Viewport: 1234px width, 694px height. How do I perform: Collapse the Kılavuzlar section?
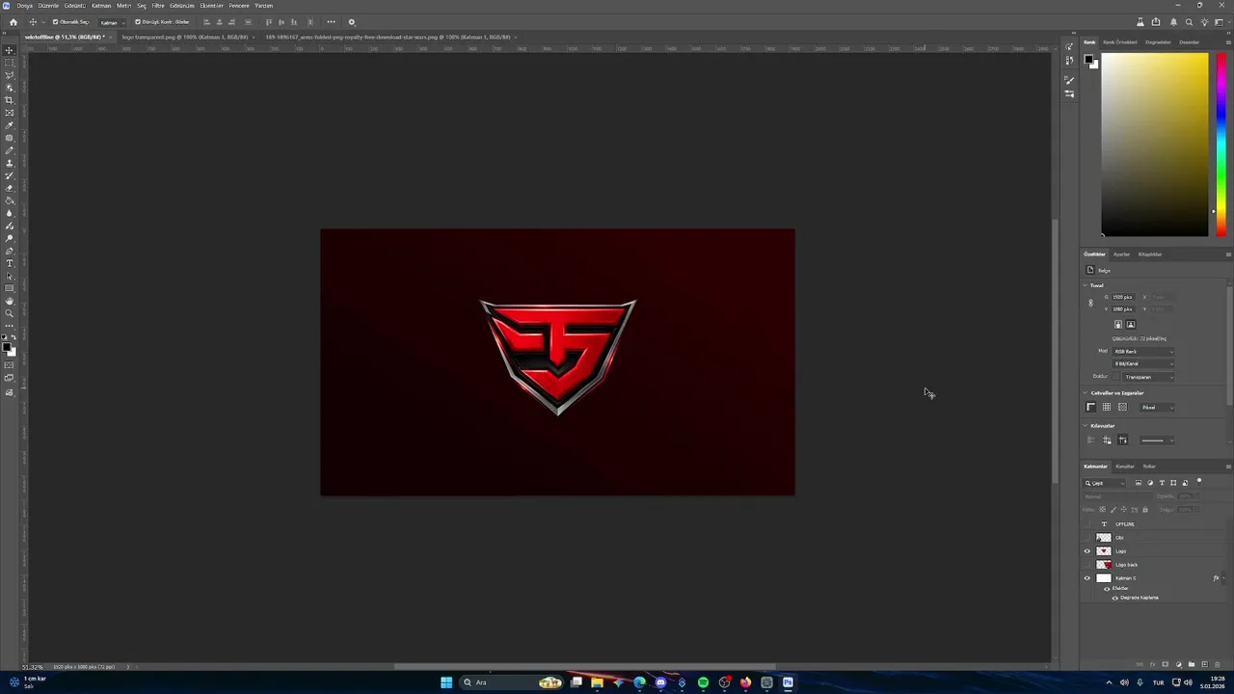[1085, 425]
